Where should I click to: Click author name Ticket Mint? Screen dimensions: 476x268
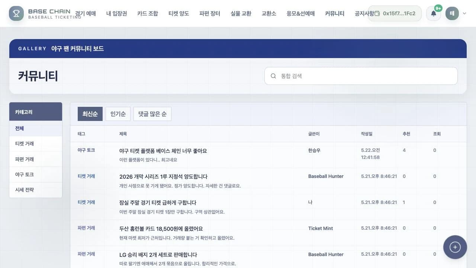tap(321, 228)
